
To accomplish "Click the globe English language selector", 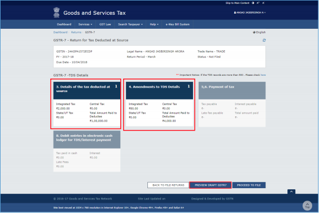I will (x=259, y=32).
